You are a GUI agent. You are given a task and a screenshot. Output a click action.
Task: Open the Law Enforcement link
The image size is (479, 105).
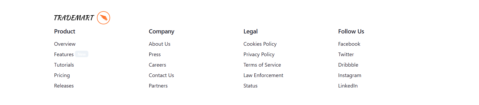point(263,75)
